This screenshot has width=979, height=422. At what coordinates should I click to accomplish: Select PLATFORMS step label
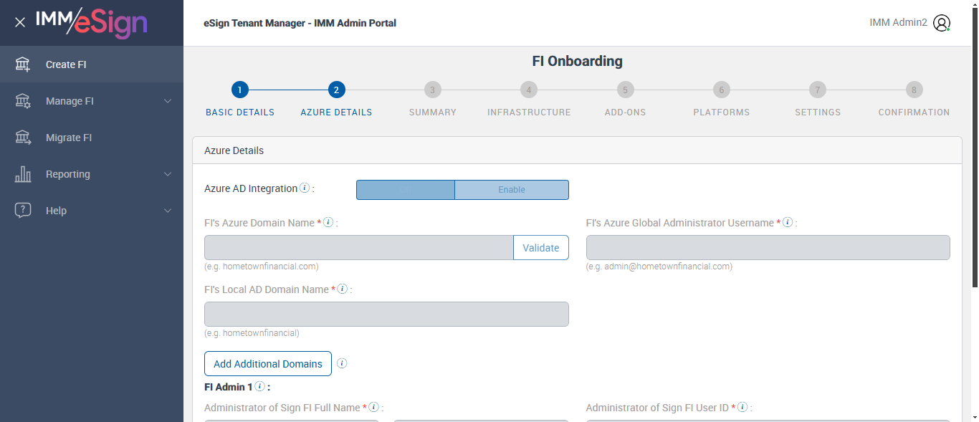pos(722,112)
